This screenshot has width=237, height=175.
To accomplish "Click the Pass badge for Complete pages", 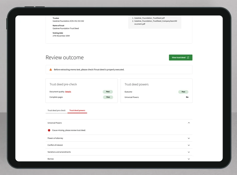I will [108, 97].
